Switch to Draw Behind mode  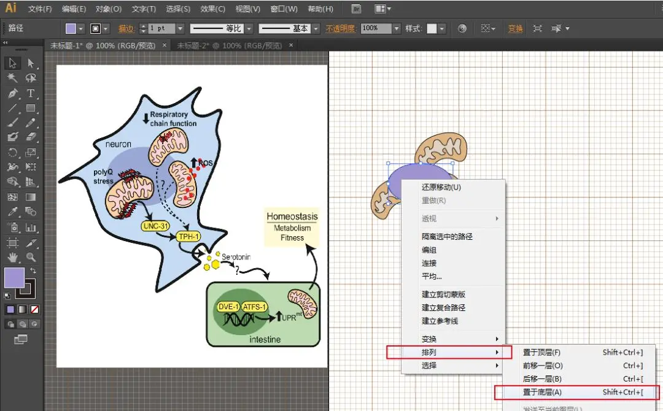[x=23, y=324]
